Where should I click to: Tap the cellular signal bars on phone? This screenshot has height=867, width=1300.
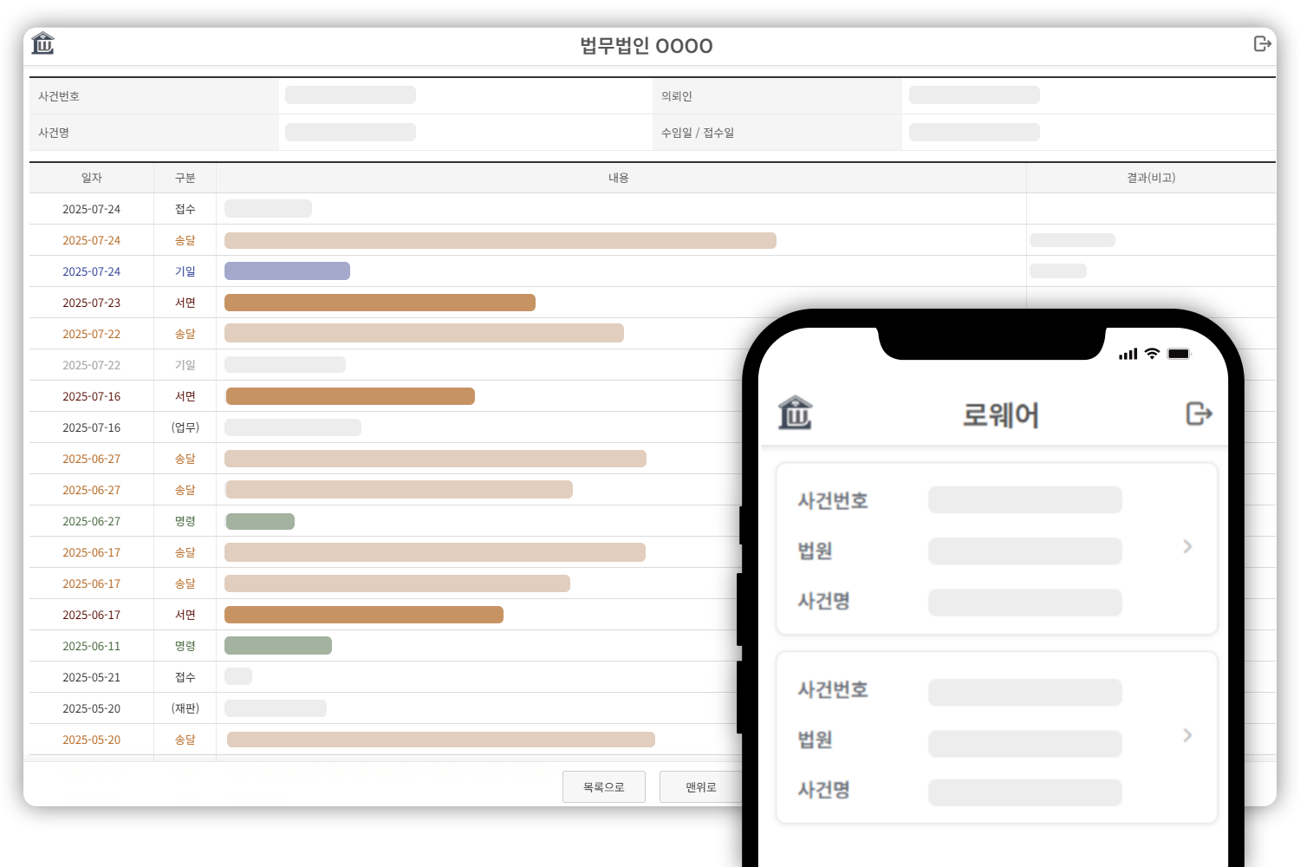(x=1128, y=354)
